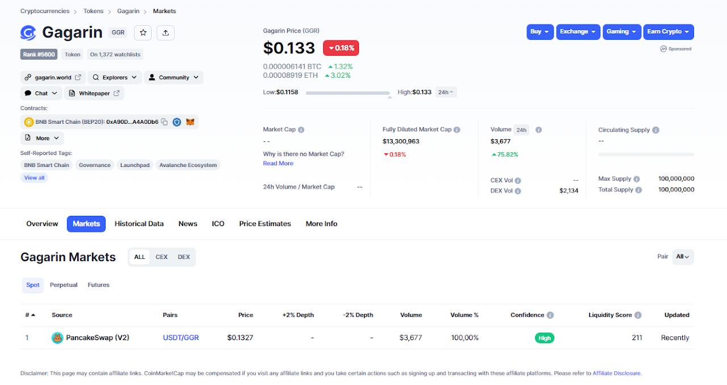Image resolution: width=727 pixels, height=385 pixels.
Task: Click the MetaMask fox icon
Action: [x=191, y=122]
